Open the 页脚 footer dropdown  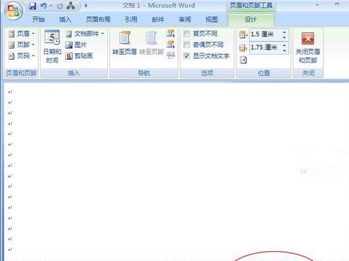[x=22, y=45]
